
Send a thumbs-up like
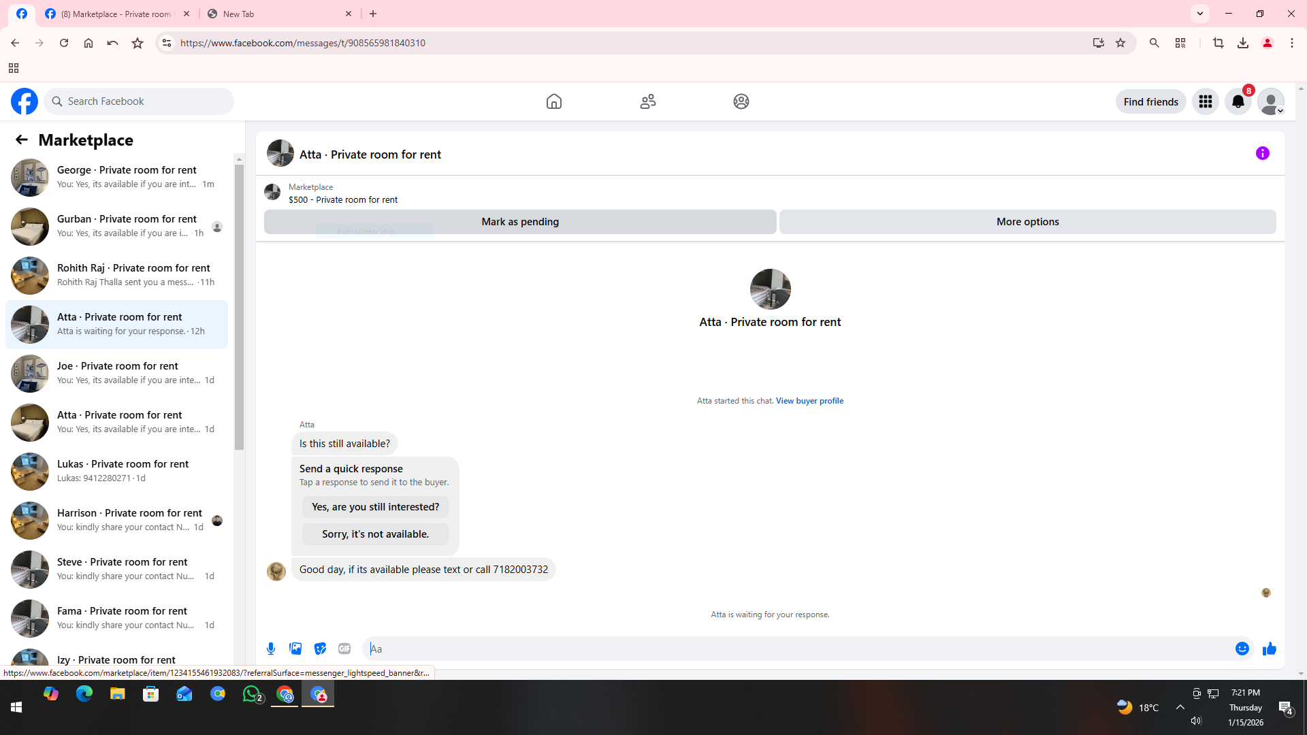click(x=1269, y=649)
